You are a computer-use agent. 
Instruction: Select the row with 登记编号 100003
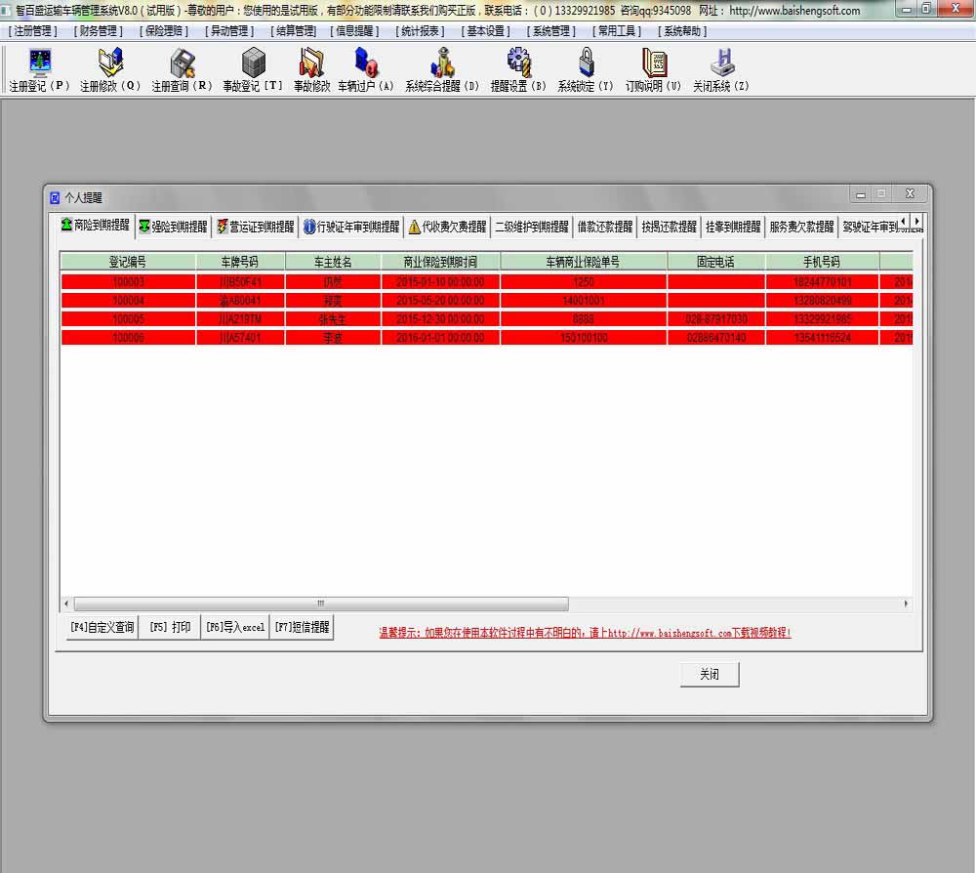487,282
